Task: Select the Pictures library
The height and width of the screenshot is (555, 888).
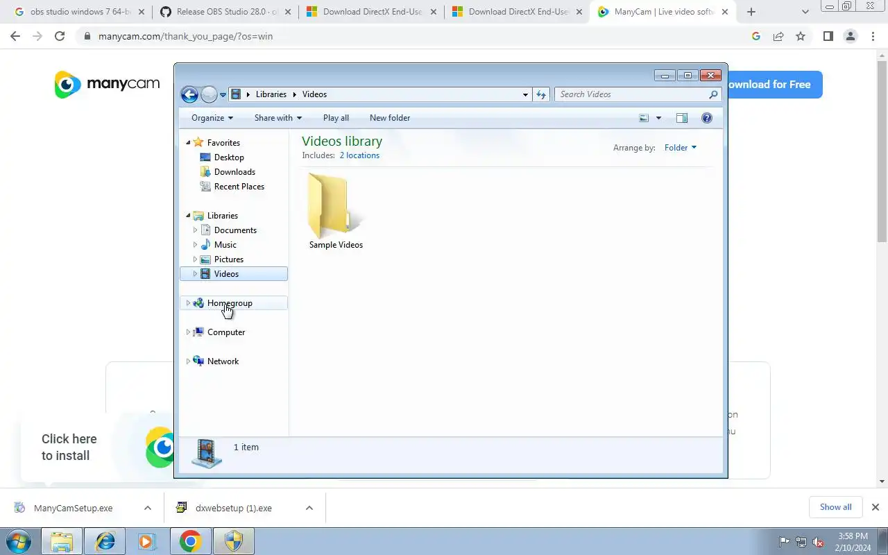Action: (x=228, y=259)
